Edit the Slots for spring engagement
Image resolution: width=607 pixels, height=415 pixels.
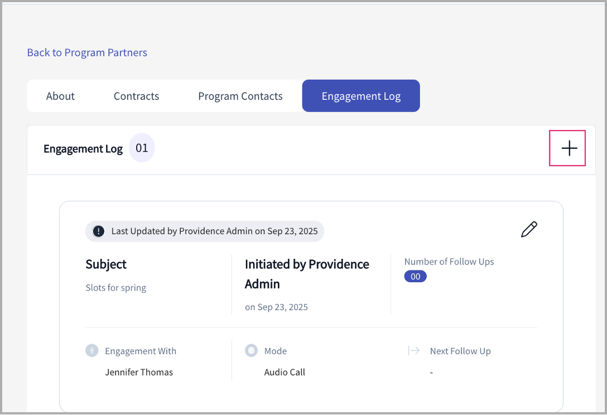528,230
